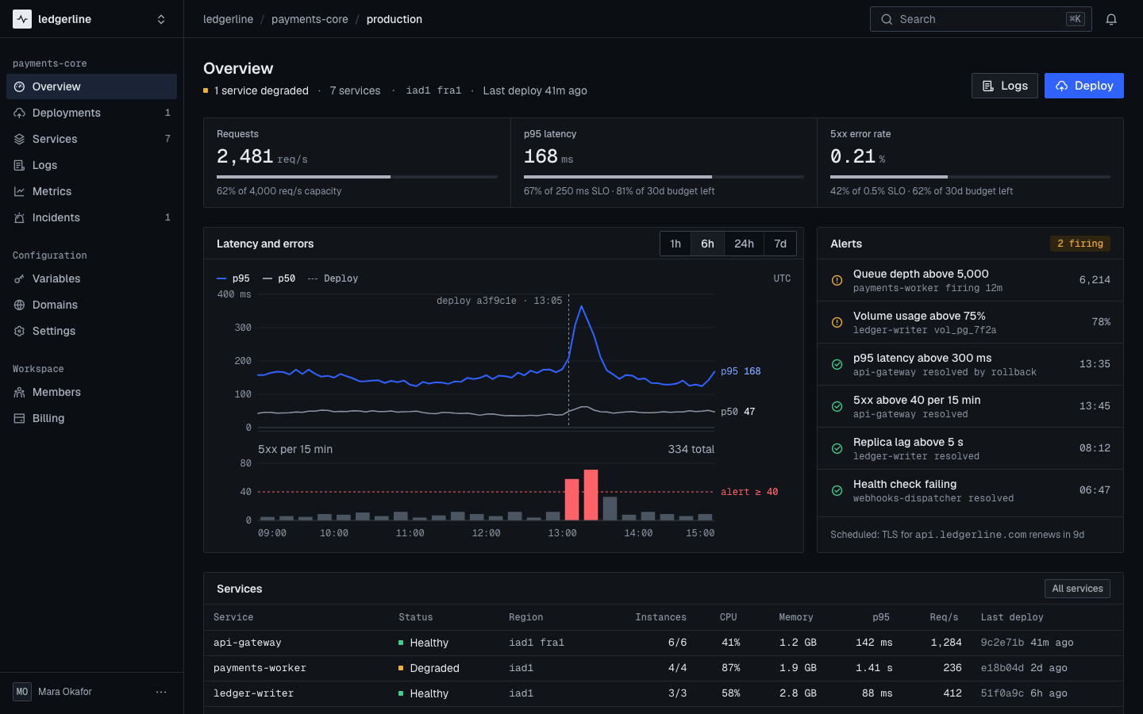Viewport: 1143px width, 714px height.
Task: Click Mara Okafor's MO avatar
Action: coord(22,692)
